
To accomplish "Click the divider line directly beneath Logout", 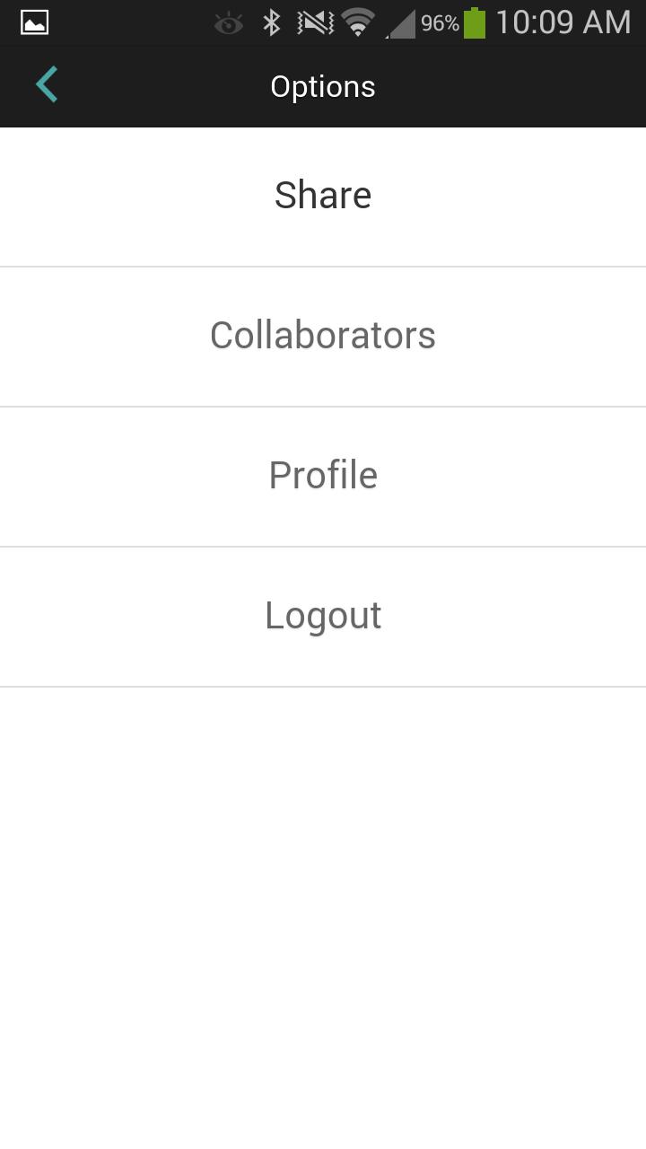I will (x=323, y=687).
